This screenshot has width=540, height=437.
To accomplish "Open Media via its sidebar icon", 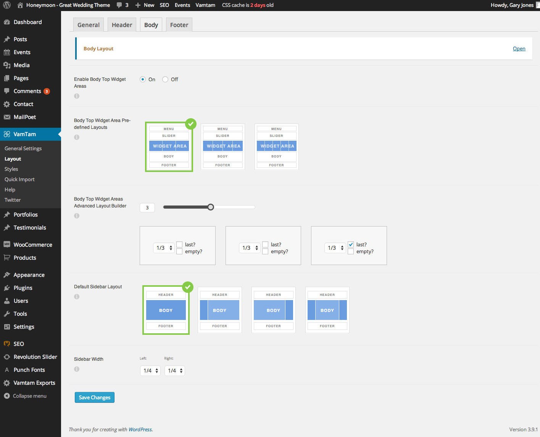I will 6,65.
